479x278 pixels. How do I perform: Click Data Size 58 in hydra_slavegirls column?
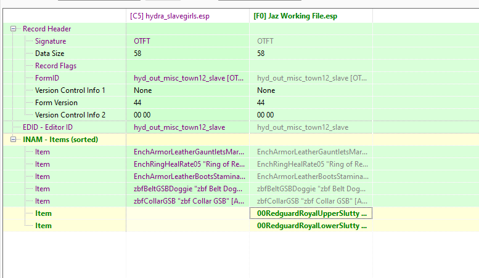(137, 54)
